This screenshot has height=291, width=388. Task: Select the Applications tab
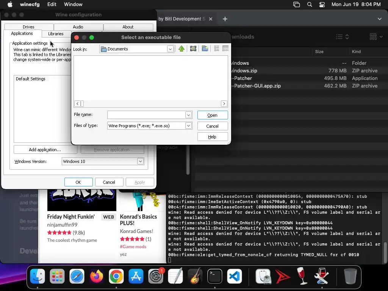[x=22, y=33]
